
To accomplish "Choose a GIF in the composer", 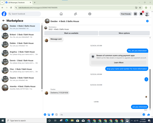I will click(57, 115).
